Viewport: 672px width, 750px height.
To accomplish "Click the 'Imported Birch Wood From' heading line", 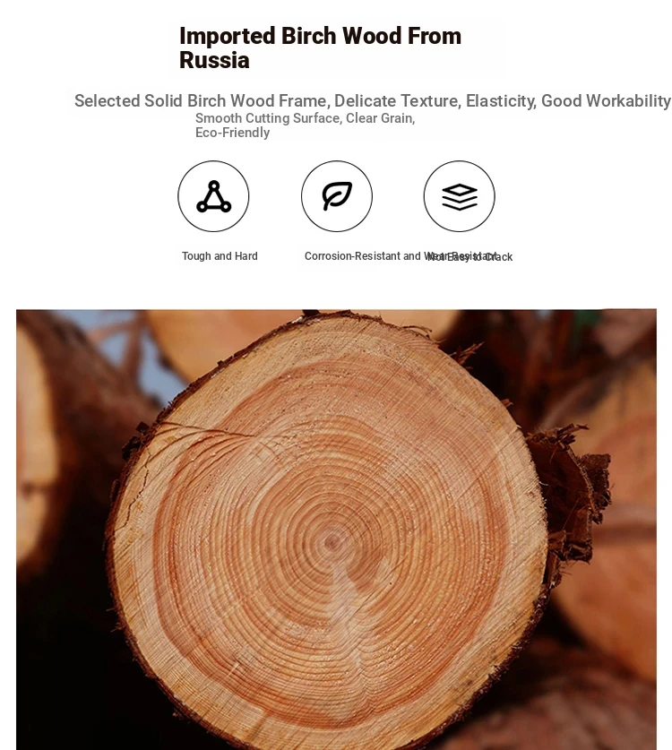I will (320, 36).
